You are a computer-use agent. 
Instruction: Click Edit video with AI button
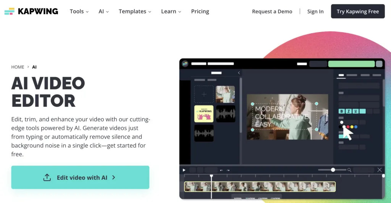[x=80, y=177]
